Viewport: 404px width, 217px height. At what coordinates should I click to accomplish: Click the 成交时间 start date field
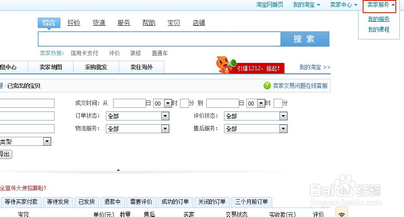tap(130, 103)
